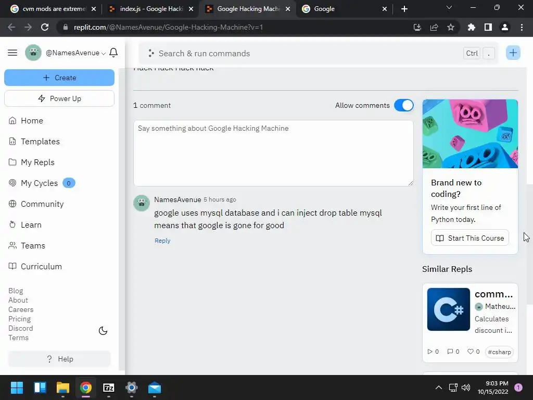This screenshot has height=400, width=533.
Task: Show hidden system tray icons
Action: point(439,387)
